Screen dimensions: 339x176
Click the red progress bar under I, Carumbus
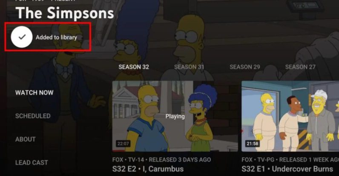pos(118,151)
